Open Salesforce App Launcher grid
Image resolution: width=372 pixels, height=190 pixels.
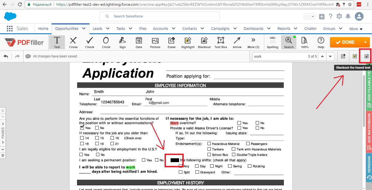[x=10, y=28]
